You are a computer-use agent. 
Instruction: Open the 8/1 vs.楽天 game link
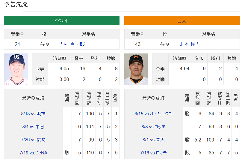coord(154,140)
